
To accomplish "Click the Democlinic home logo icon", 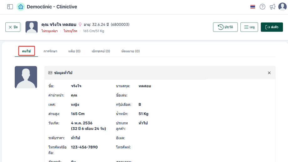I will pyautogui.click(x=21, y=7).
